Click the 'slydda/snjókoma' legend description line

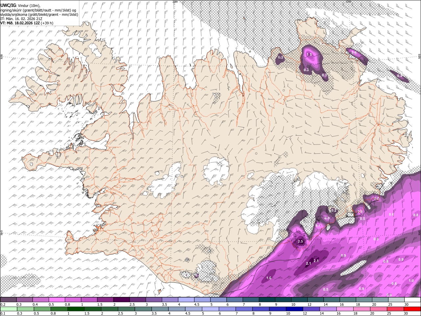tap(39, 14)
